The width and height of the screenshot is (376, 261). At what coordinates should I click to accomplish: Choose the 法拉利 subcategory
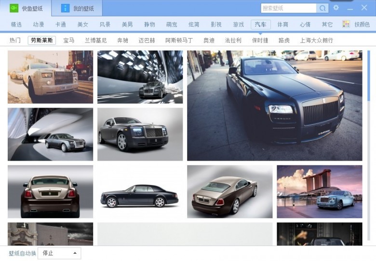point(233,41)
